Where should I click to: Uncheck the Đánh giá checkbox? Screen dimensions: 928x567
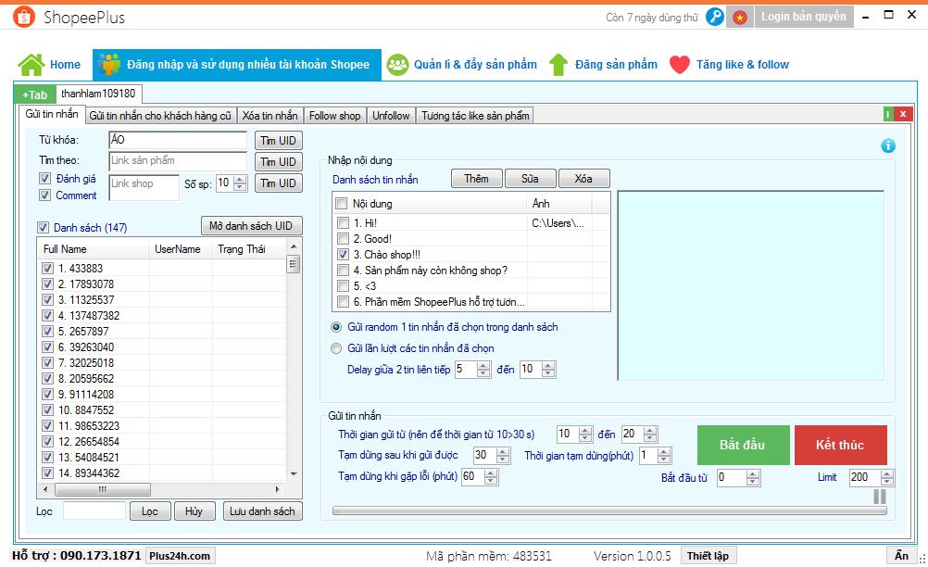click(44, 178)
